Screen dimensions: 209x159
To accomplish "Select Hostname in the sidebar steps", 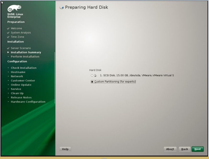I will click(18, 72).
